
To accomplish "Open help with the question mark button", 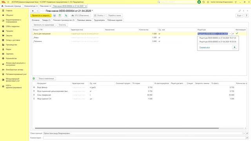I will 247,16.
